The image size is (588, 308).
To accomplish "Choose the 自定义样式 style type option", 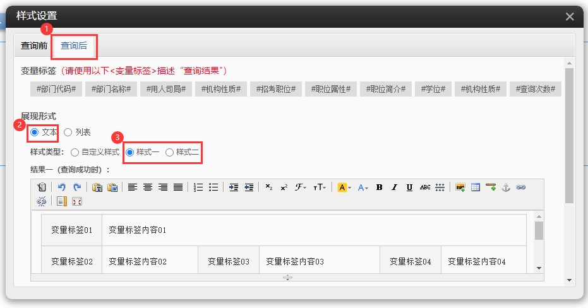I will pos(75,152).
